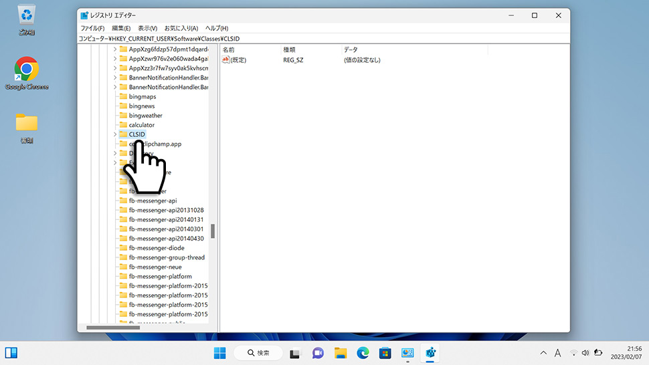Expand the AppXzg6fdzp57dpmt1dqard key

point(115,49)
